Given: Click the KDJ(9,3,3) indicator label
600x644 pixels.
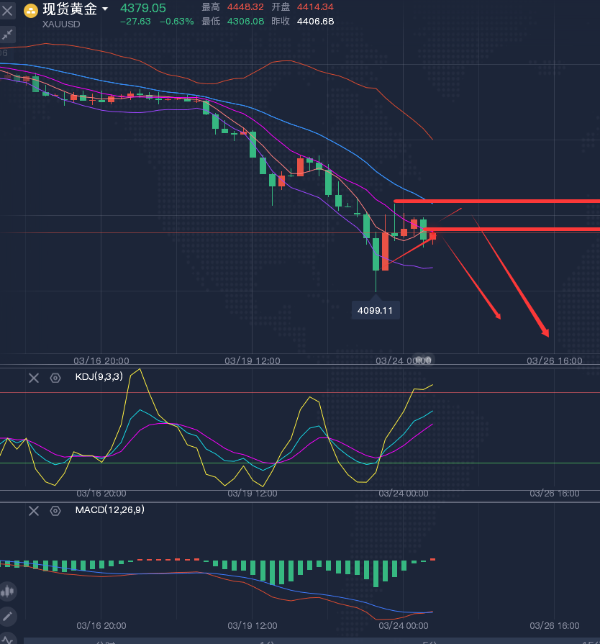Looking at the screenshot, I should [x=99, y=376].
